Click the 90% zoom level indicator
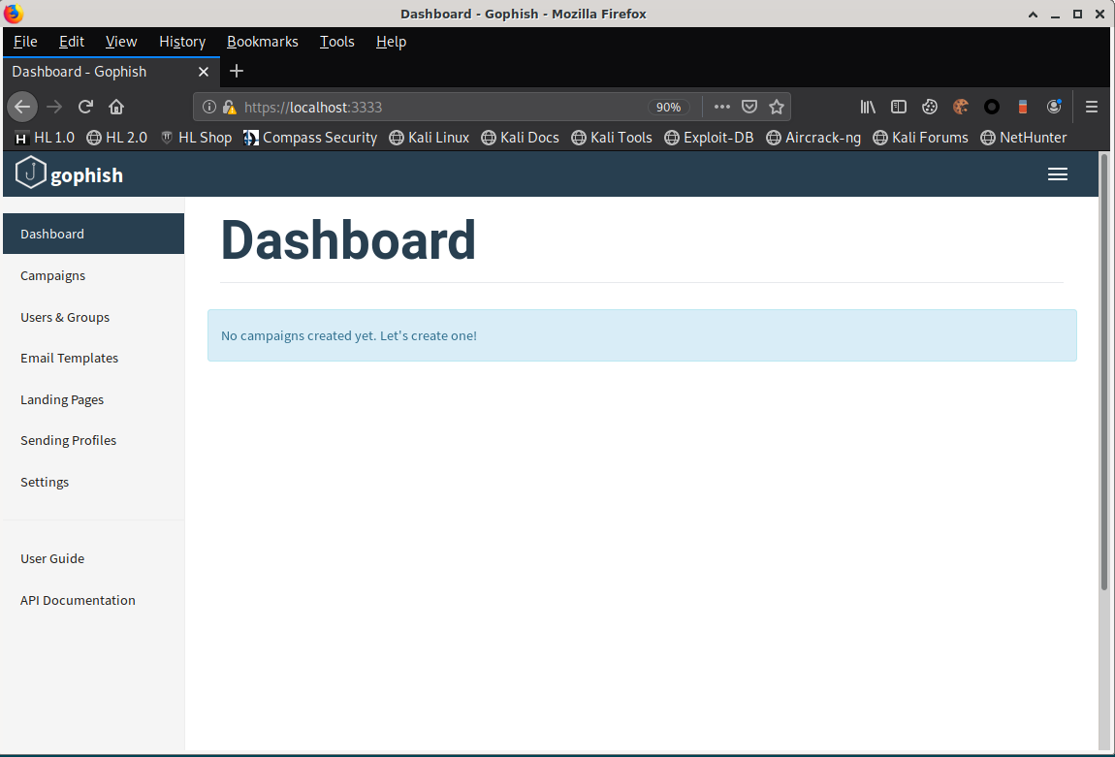 (668, 107)
